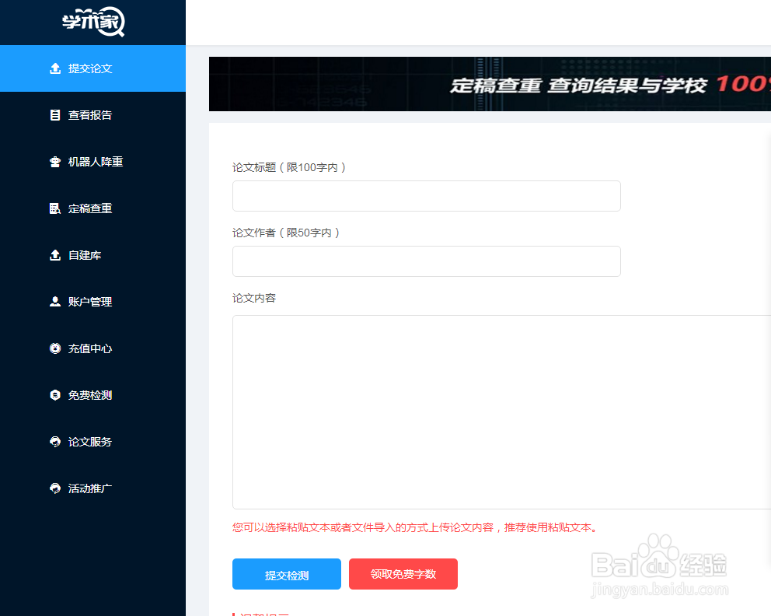
Task: Go to 机器人降重 section
Action: 93,162
